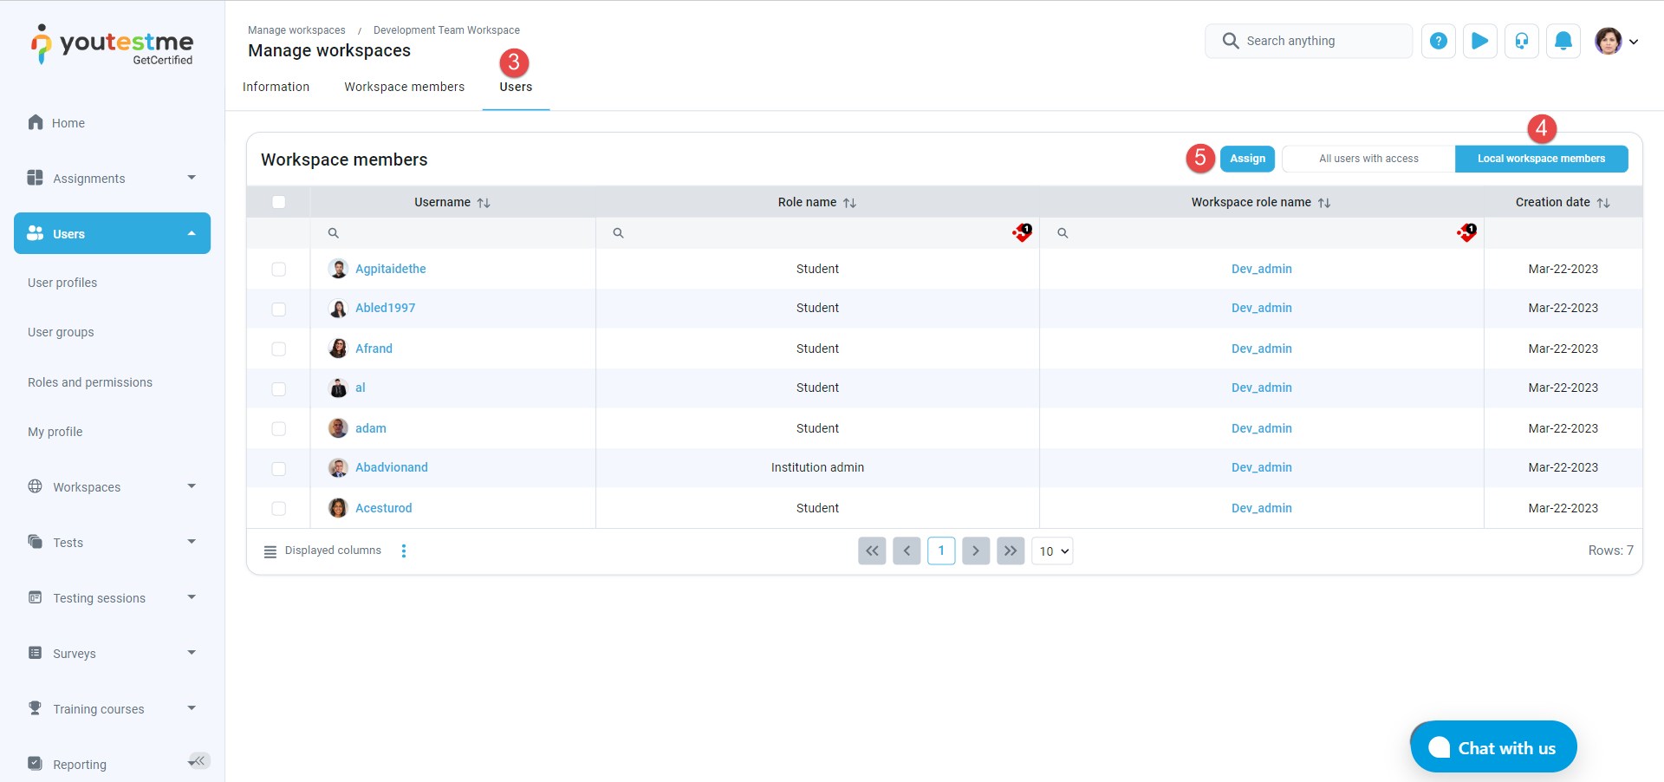
Task: Check the select-all checkbox in header
Action: 278,202
